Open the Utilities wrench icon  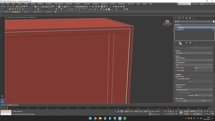(x=194, y=18)
